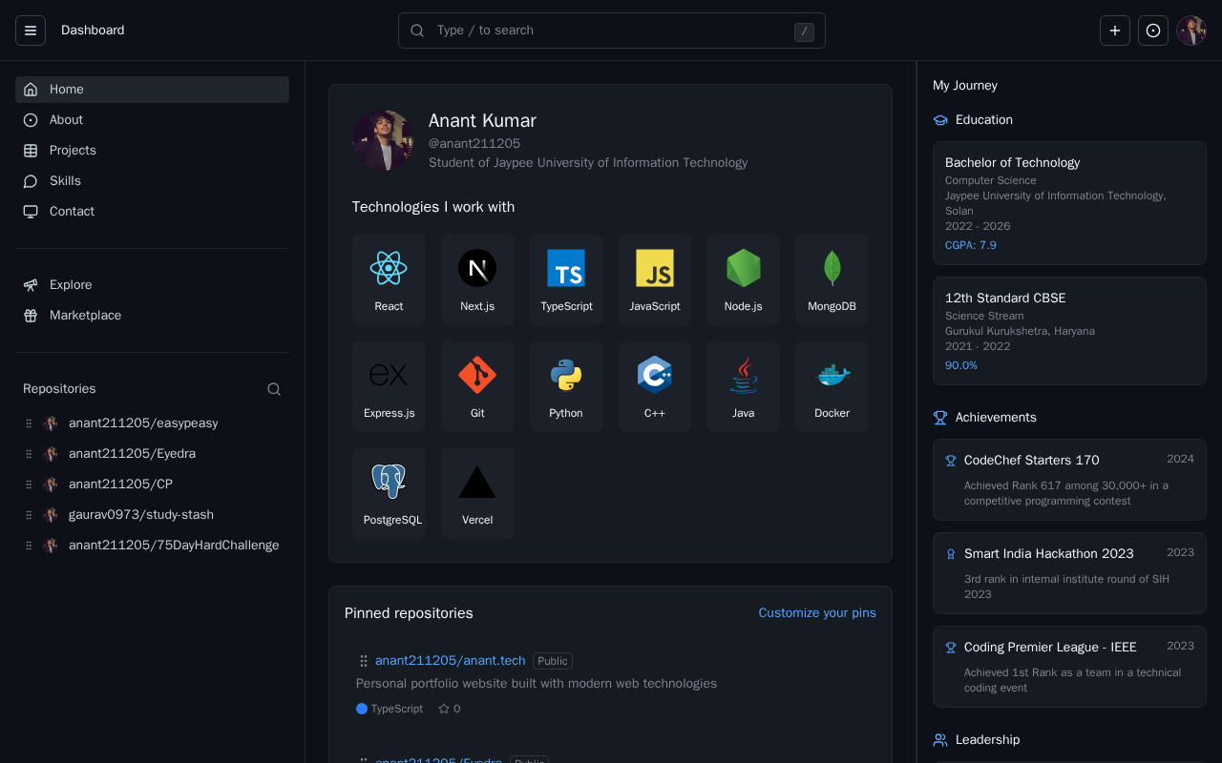The image size is (1222, 763).
Task: Open Skills in the sidebar
Action: [153, 181]
